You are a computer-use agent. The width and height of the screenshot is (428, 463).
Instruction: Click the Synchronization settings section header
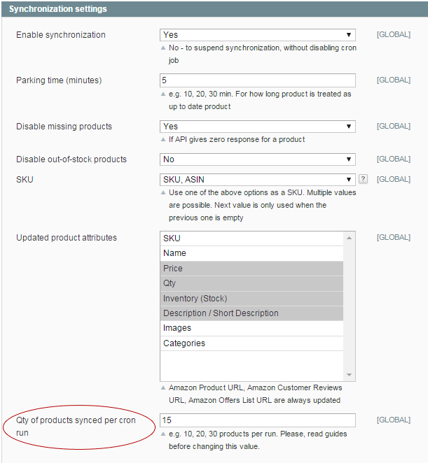point(215,9)
